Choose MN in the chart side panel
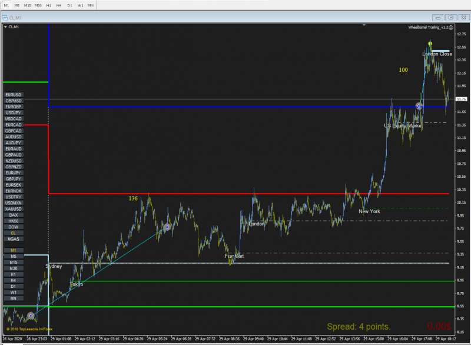The width and height of the screenshot is (471, 345). point(14,298)
